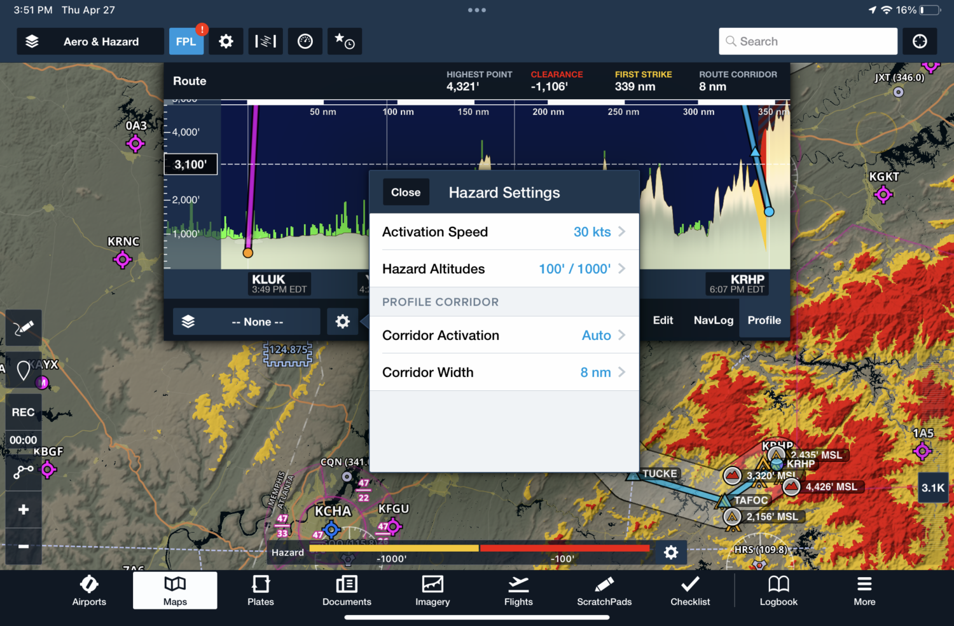This screenshot has width=954, height=626.
Task: Tap Edit to modify the route
Action: 663,320
